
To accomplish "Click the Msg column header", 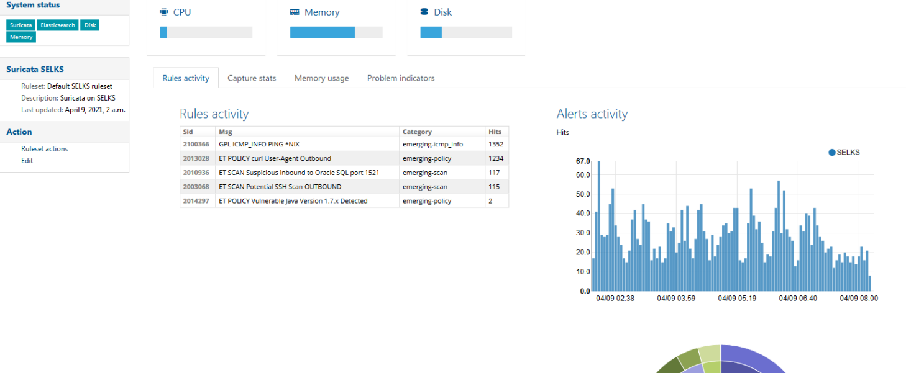I will [x=308, y=132].
